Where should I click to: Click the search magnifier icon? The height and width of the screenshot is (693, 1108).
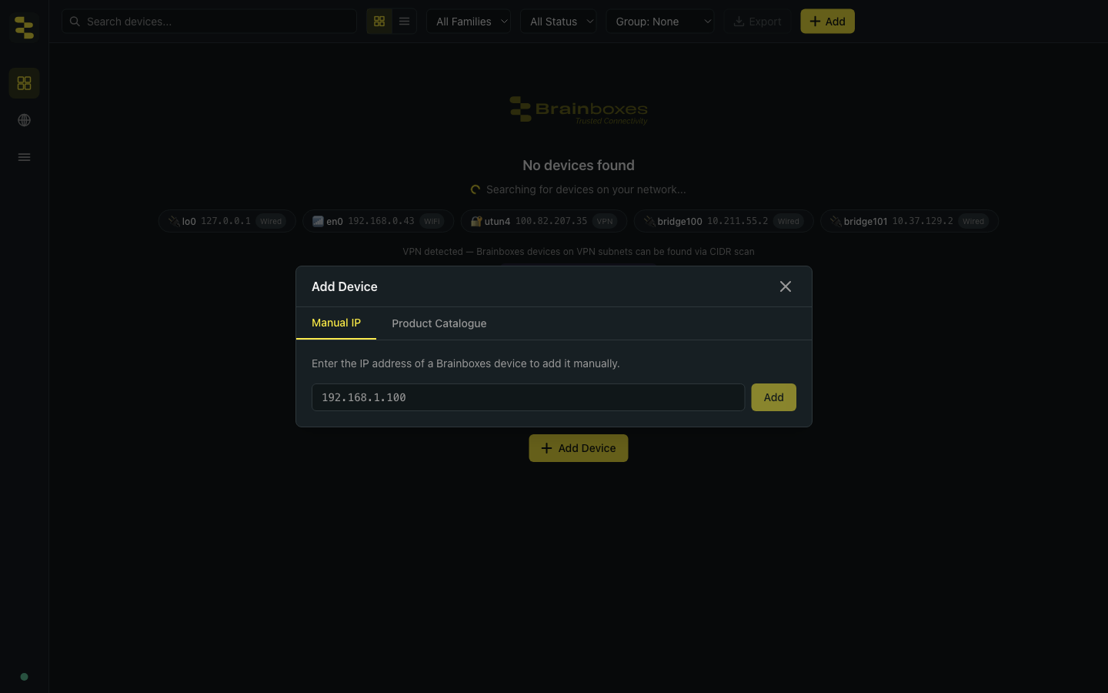pos(75,22)
